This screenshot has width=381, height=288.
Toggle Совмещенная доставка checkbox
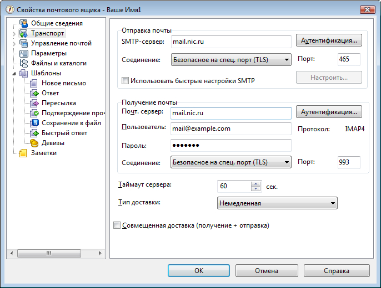(117, 225)
